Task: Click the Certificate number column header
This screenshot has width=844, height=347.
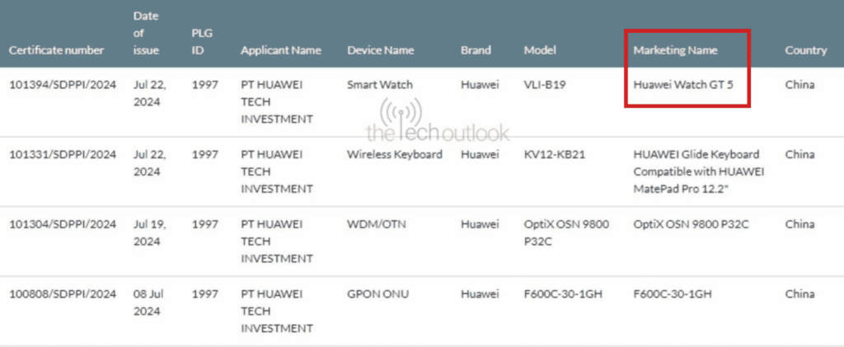Action: [x=57, y=50]
